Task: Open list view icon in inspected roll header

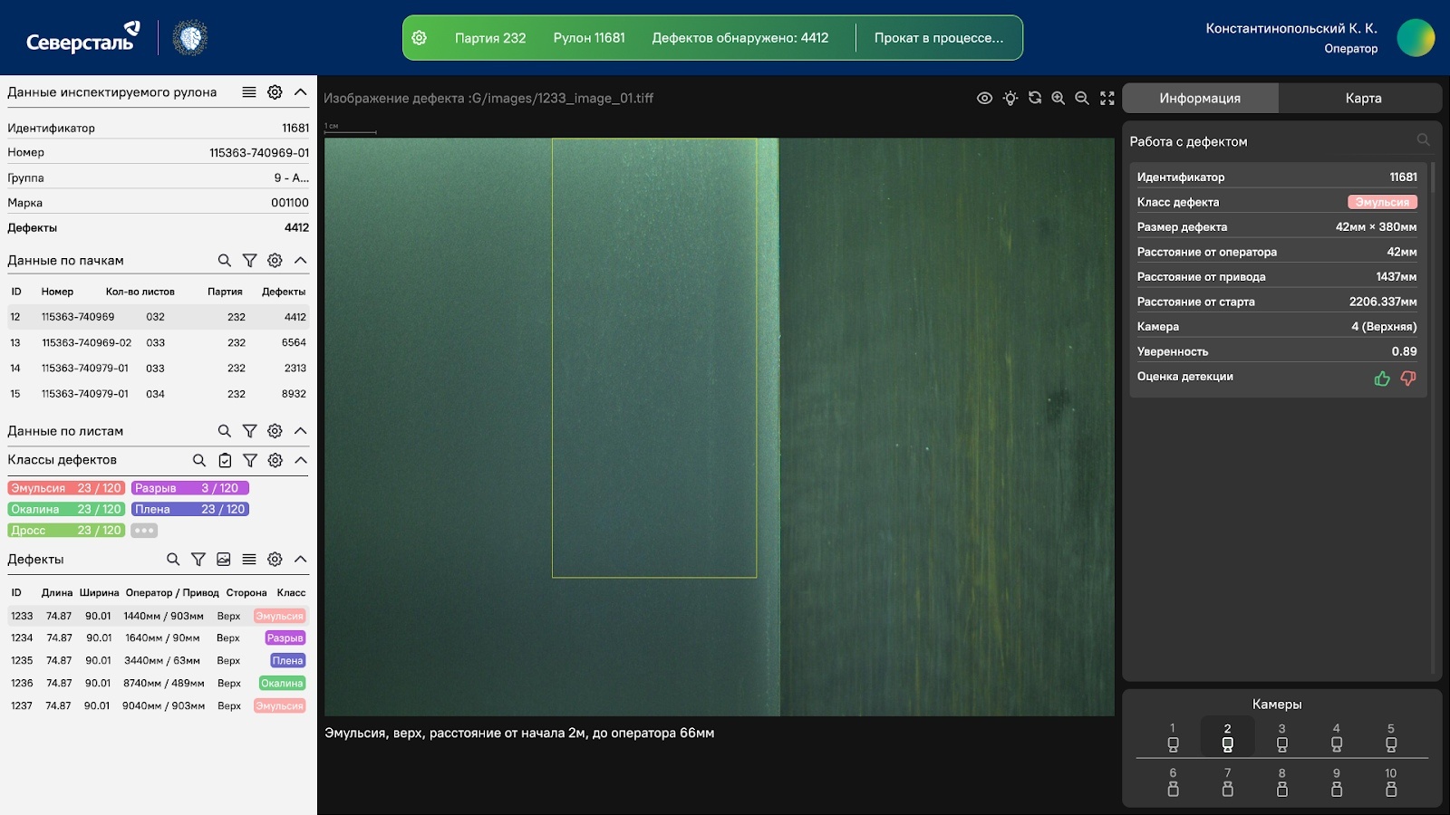Action: (x=249, y=92)
